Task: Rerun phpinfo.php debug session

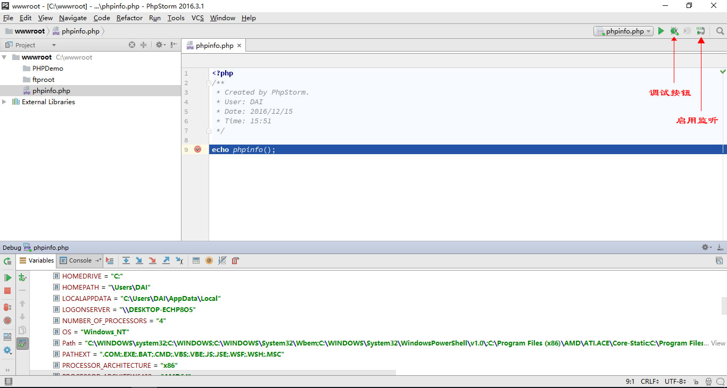Action: tap(7, 261)
